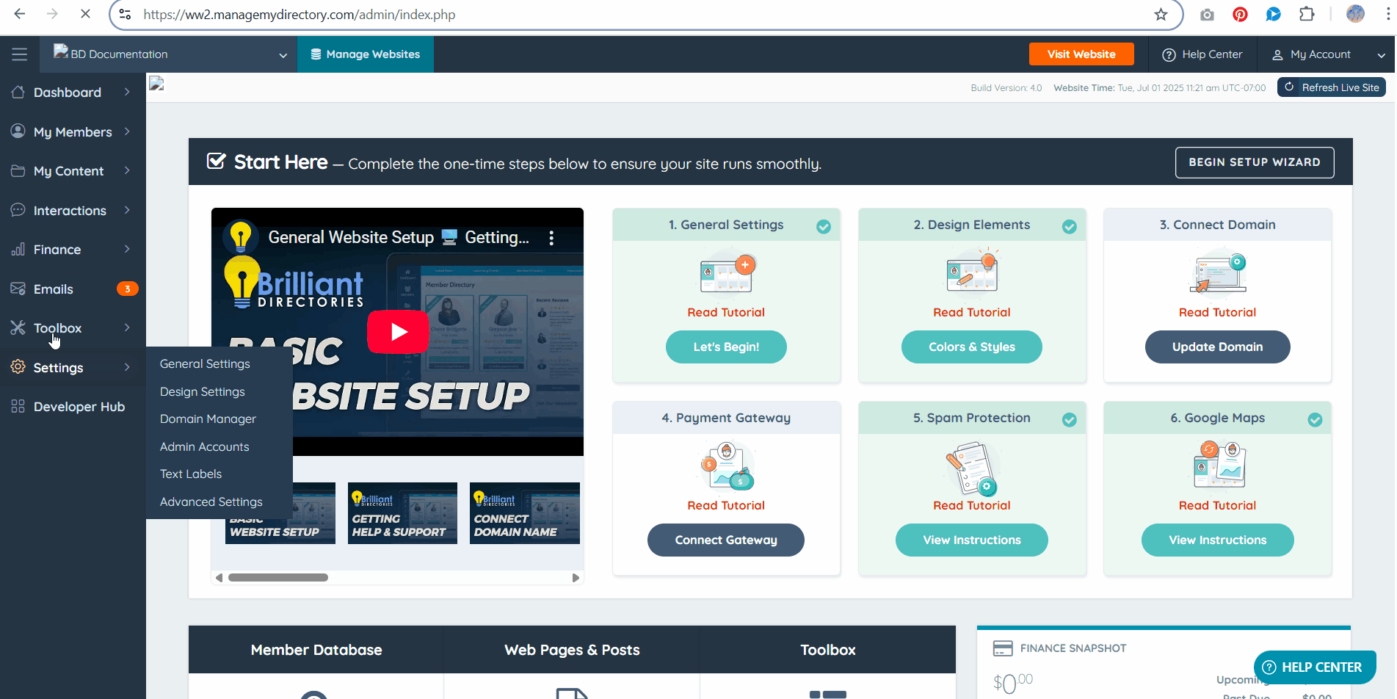Click the Dashboard home icon
This screenshot has width=1397, height=699.
18,92
